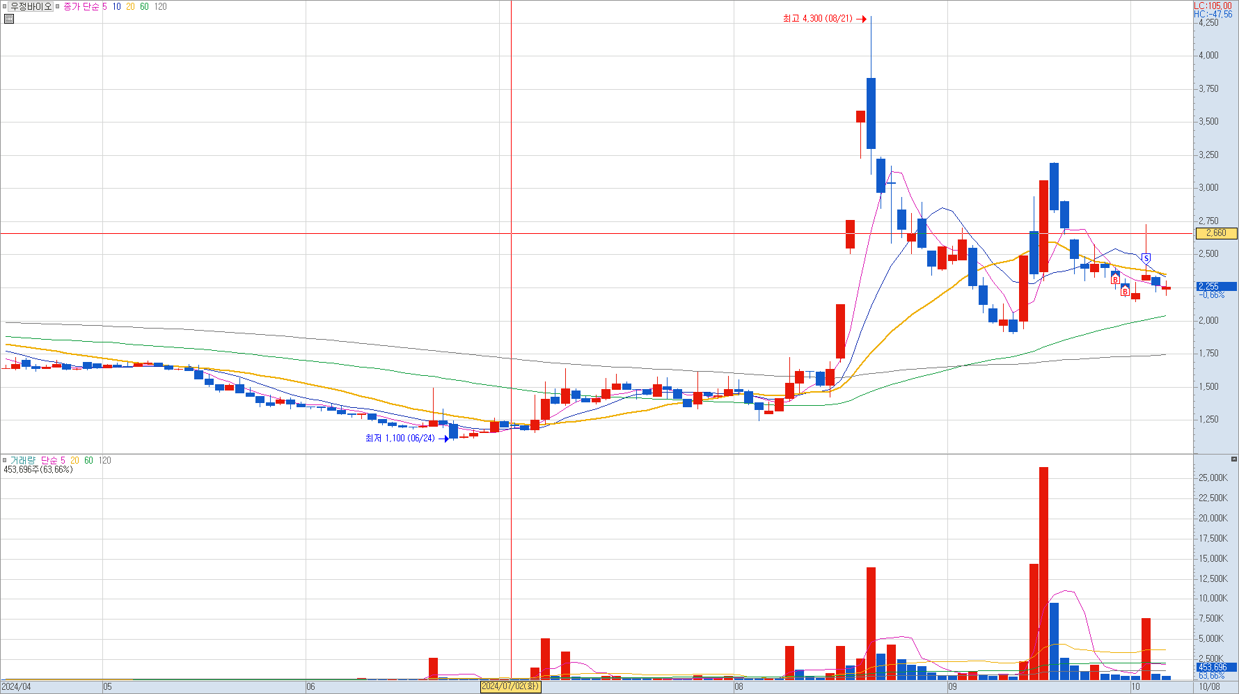Click the 25,000K volume axis label
1239x694 pixels.
(x=1213, y=478)
